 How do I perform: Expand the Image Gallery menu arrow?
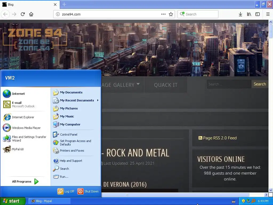tap(138, 84)
